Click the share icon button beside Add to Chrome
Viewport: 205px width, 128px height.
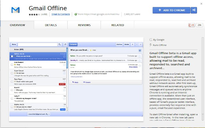click(x=194, y=10)
